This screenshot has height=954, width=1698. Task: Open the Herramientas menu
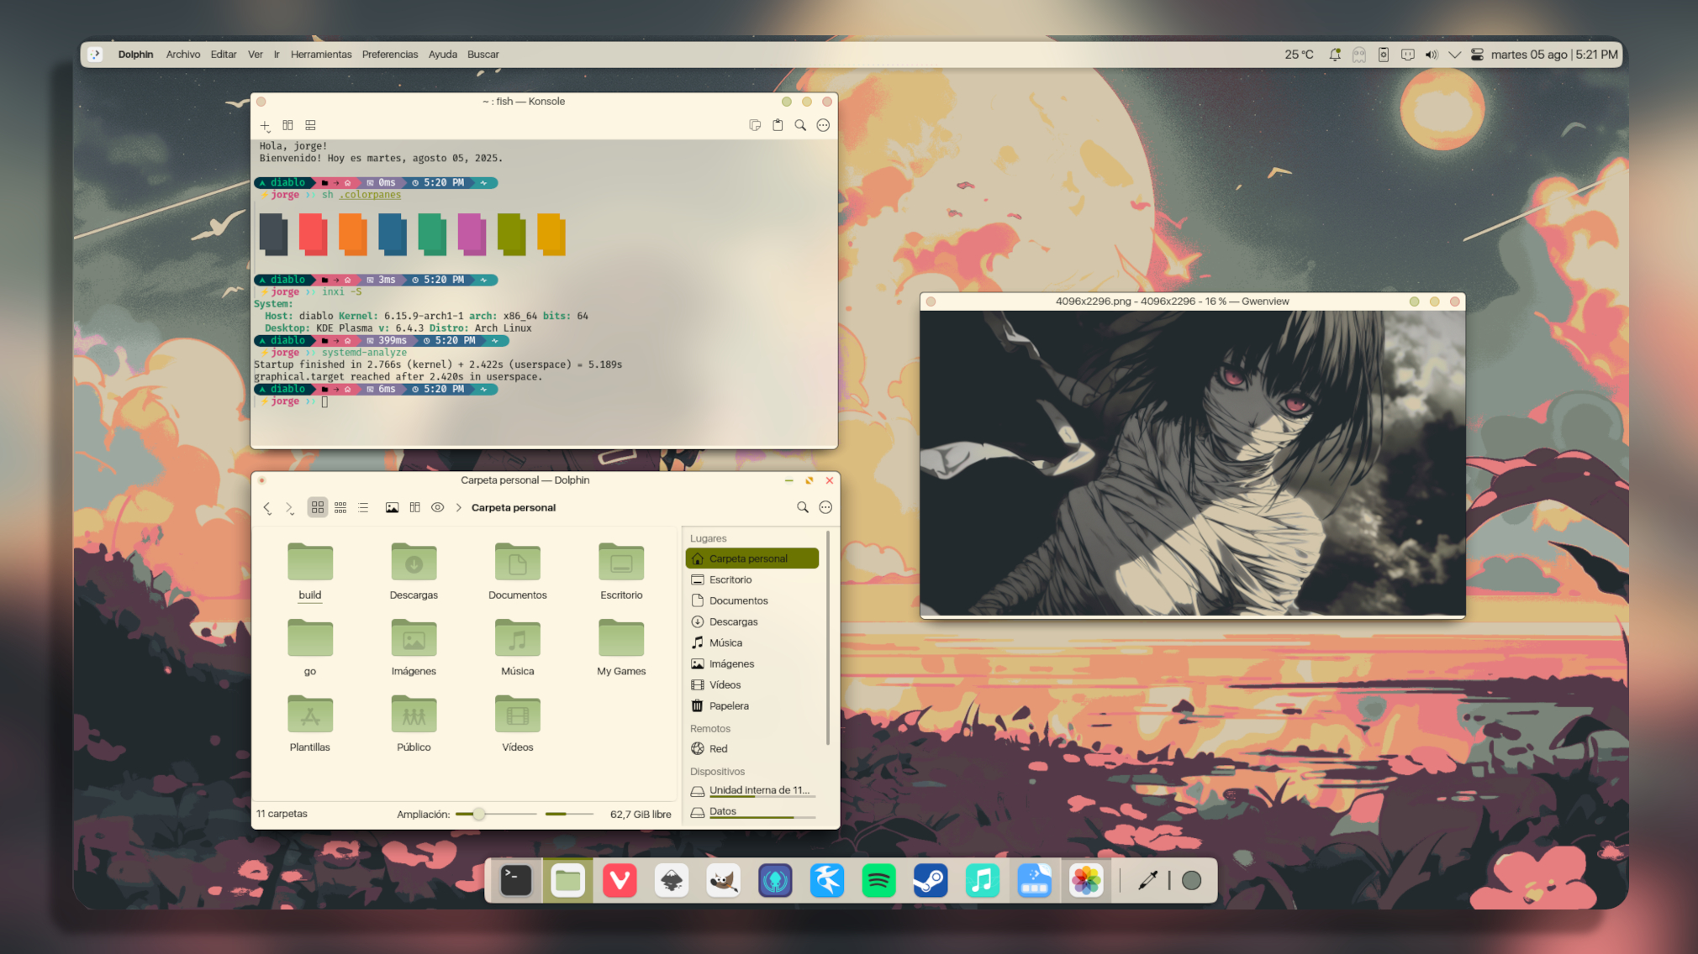[321, 55]
